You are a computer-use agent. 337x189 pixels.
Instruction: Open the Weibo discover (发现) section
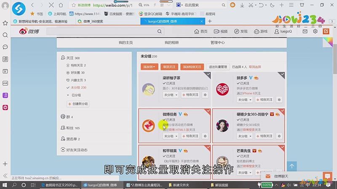[241, 31]
